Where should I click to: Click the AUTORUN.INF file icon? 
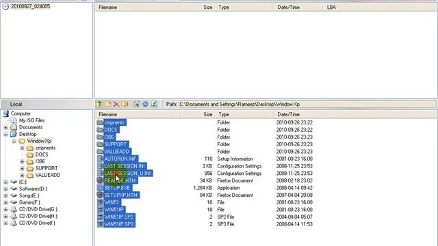(x=100, y=159)
